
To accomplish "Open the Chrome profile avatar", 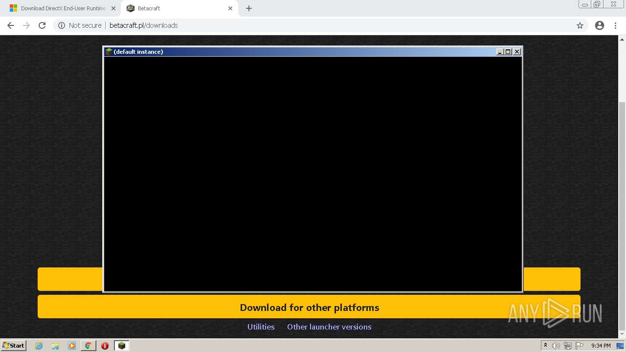I will [x=600, y=25].
